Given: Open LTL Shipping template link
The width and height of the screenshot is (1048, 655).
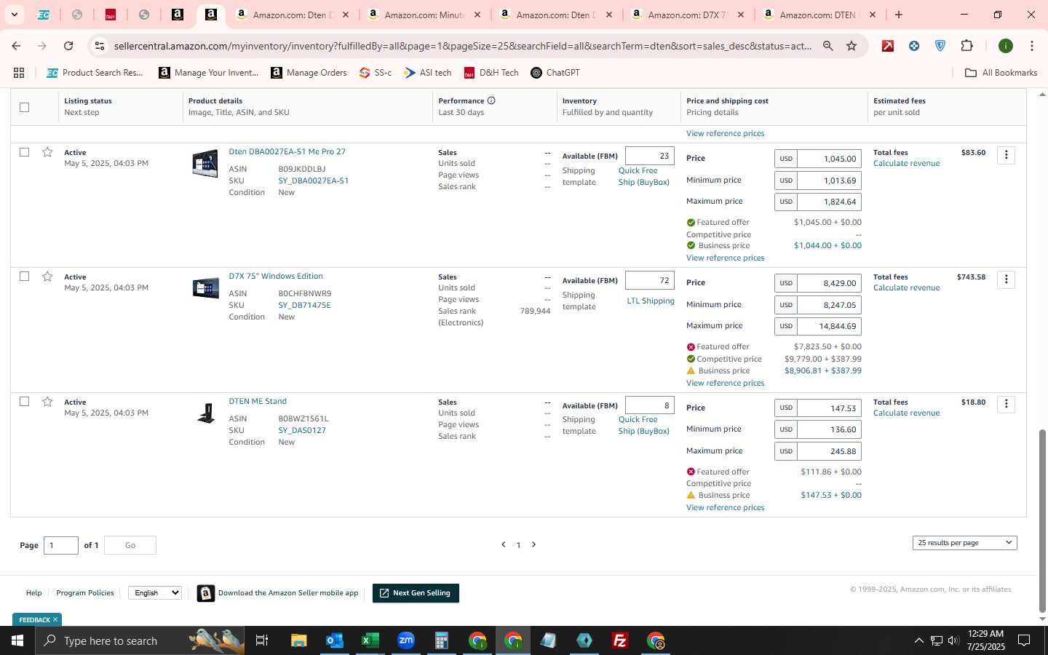Looking at the screenshot, I should tap(650, 301).
